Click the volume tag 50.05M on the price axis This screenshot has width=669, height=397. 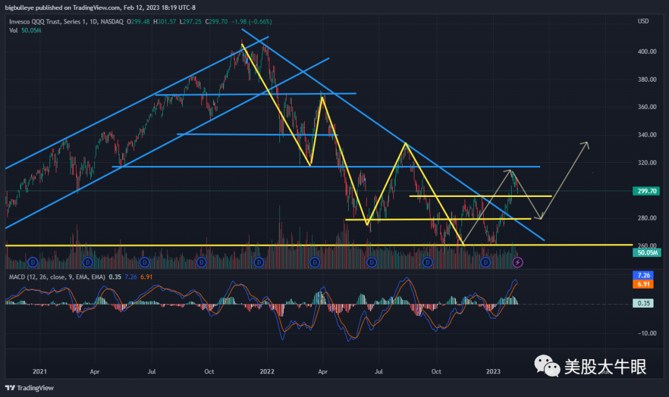tap(647, 253)
